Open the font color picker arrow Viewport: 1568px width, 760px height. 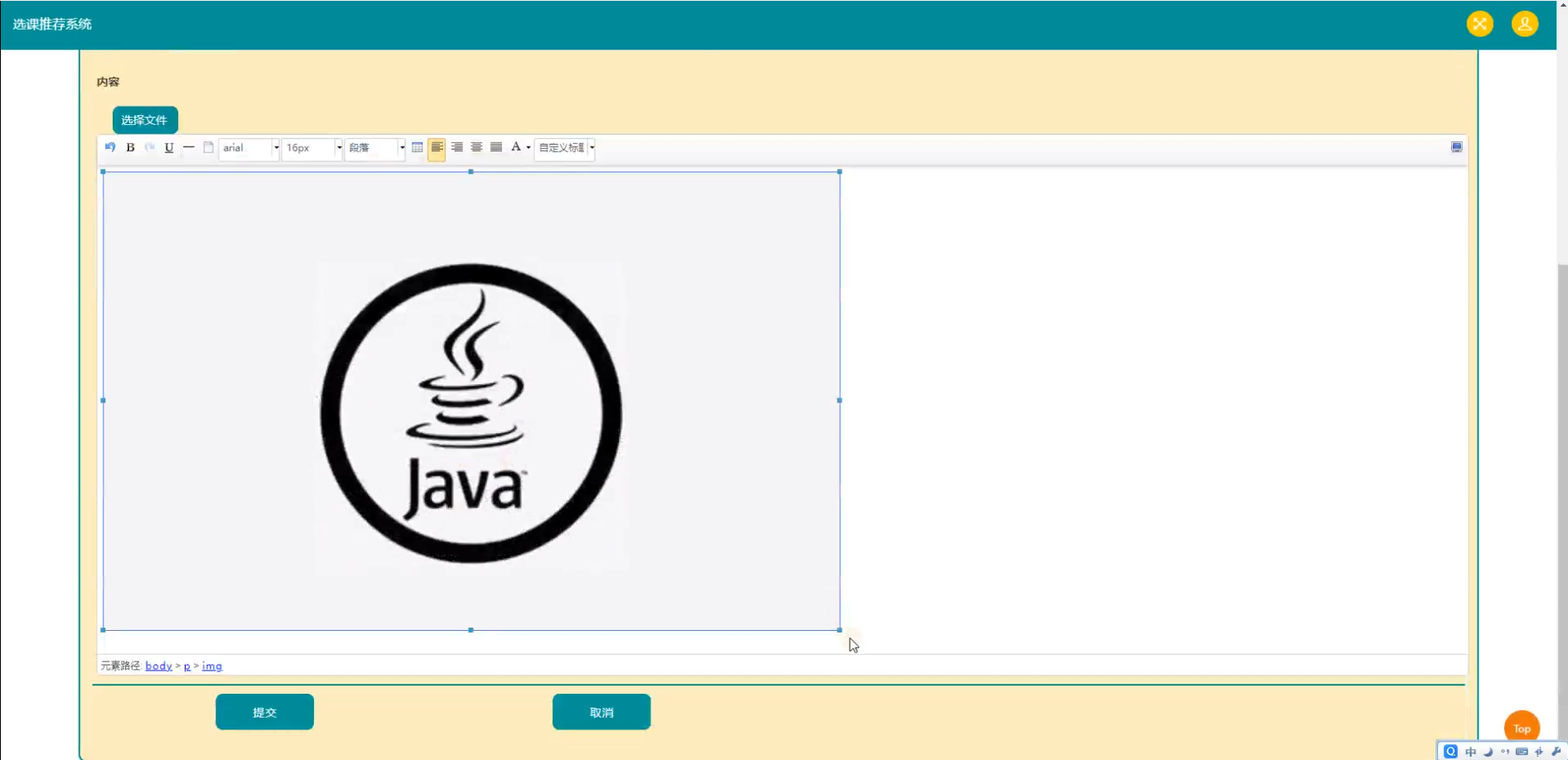[x=528, y=148]
